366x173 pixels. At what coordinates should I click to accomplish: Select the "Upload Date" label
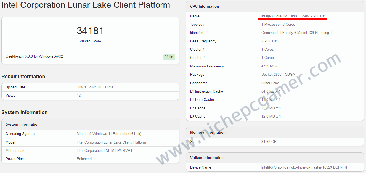coord(15,87)
